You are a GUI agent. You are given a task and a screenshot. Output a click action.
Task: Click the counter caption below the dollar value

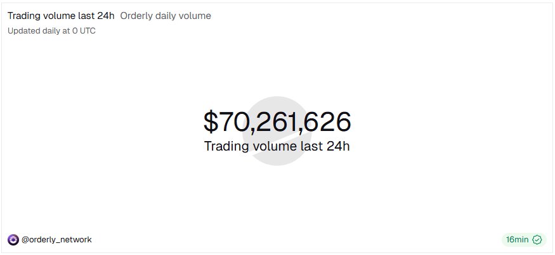pyautogui.click(x=277, y=146)
